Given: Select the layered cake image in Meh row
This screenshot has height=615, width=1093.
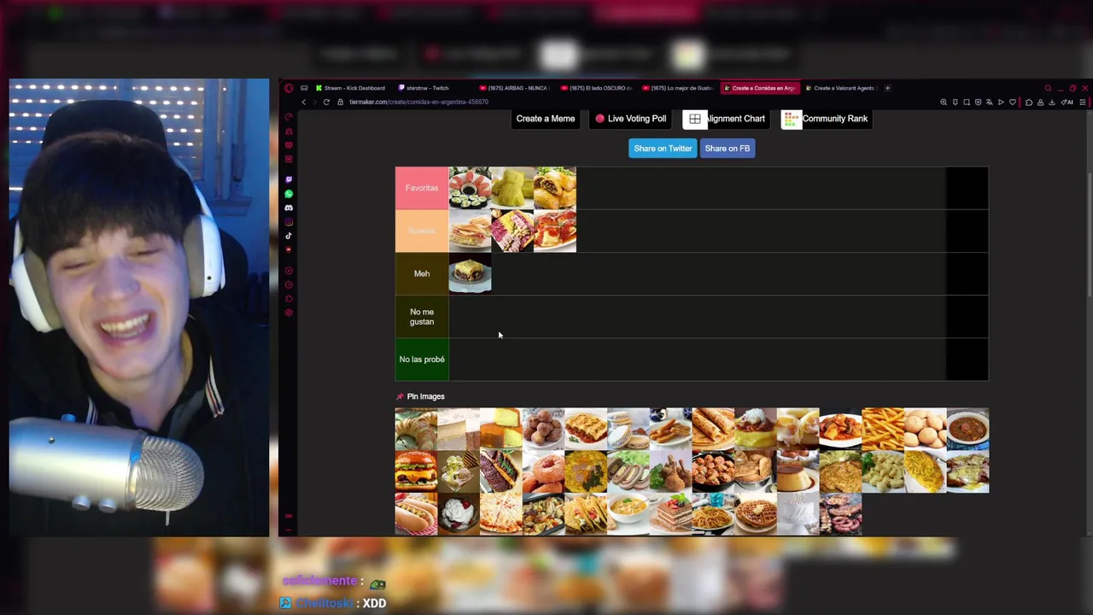Looking at the screenshot, I should (x=470, y=273).
